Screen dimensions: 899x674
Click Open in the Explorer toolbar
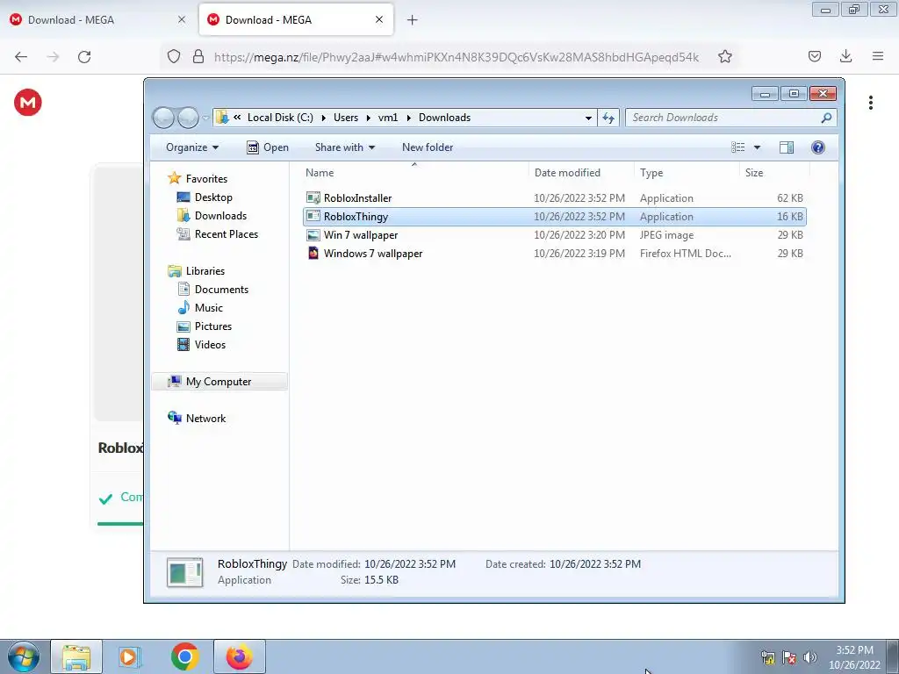pyautogui.click(x=268, y=147)
